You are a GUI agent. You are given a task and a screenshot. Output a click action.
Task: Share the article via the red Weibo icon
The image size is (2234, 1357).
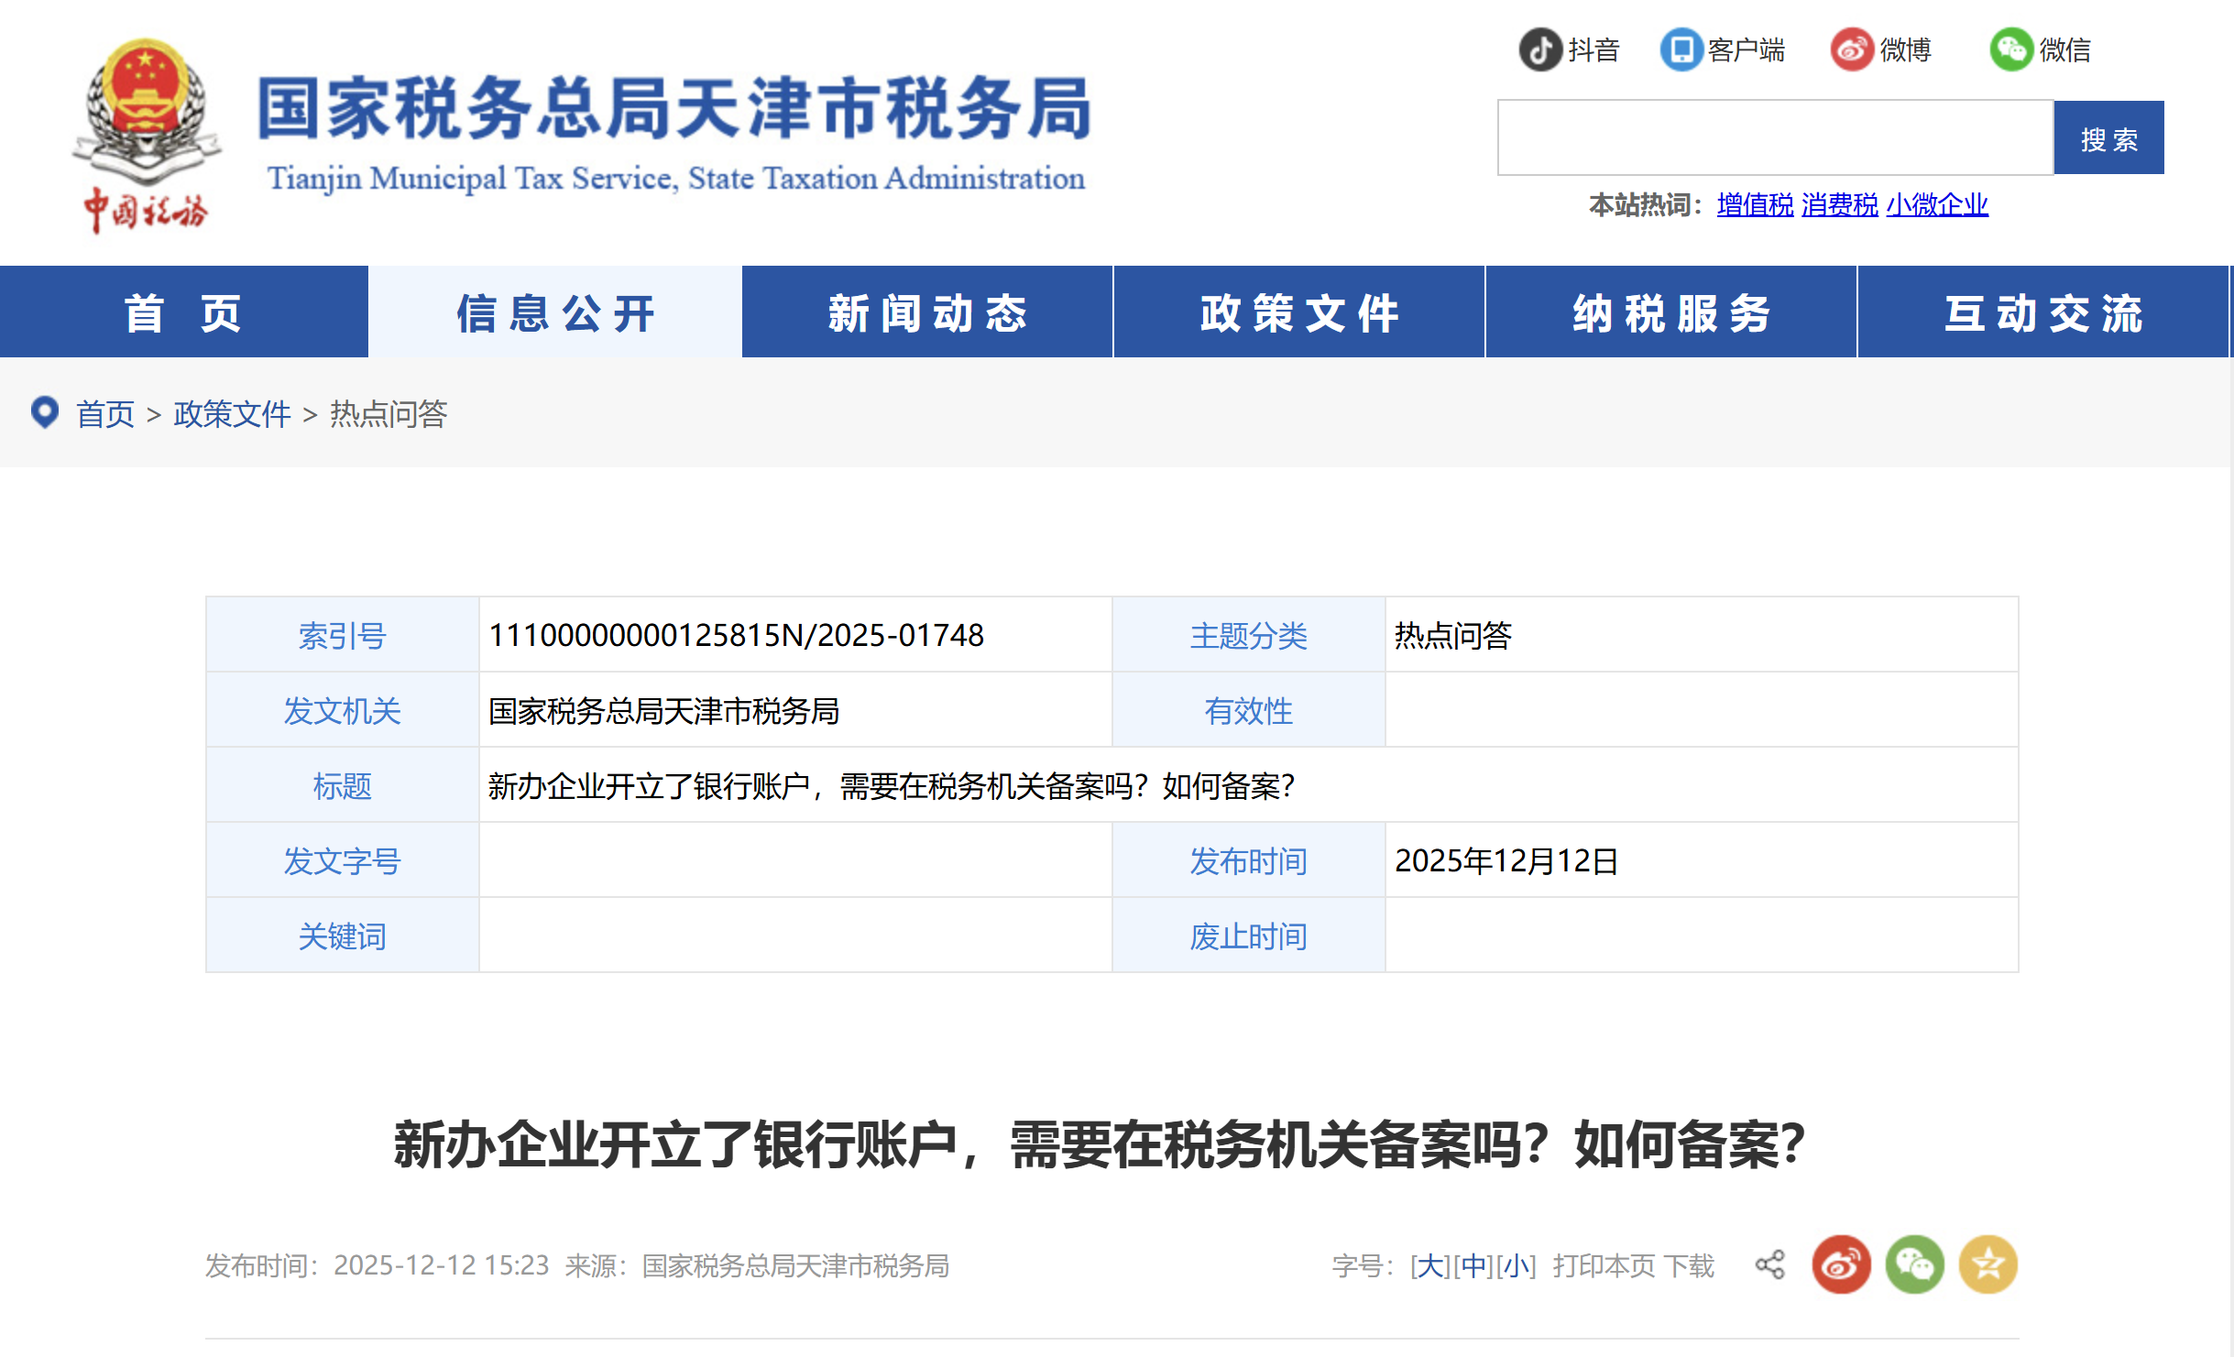pos(1842,1264)
